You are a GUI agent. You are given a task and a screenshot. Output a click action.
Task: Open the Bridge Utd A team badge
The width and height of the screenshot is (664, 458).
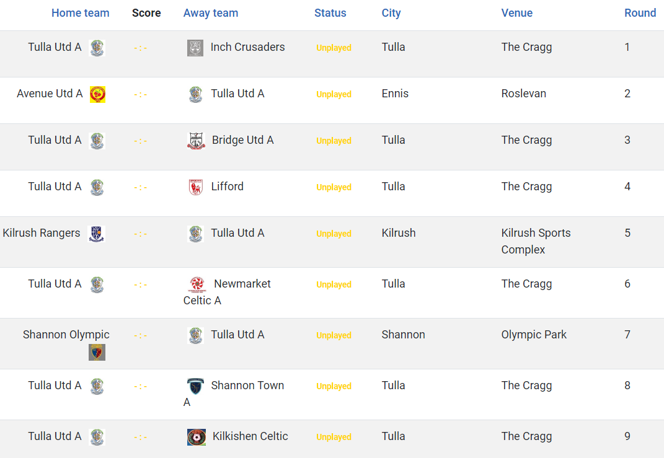(196, 141)
